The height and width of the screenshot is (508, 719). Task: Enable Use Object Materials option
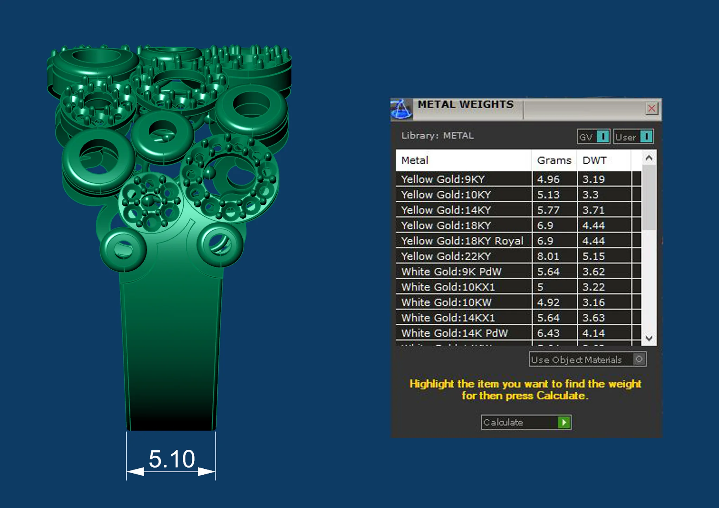pyautogui.click(x=588, y=359)
